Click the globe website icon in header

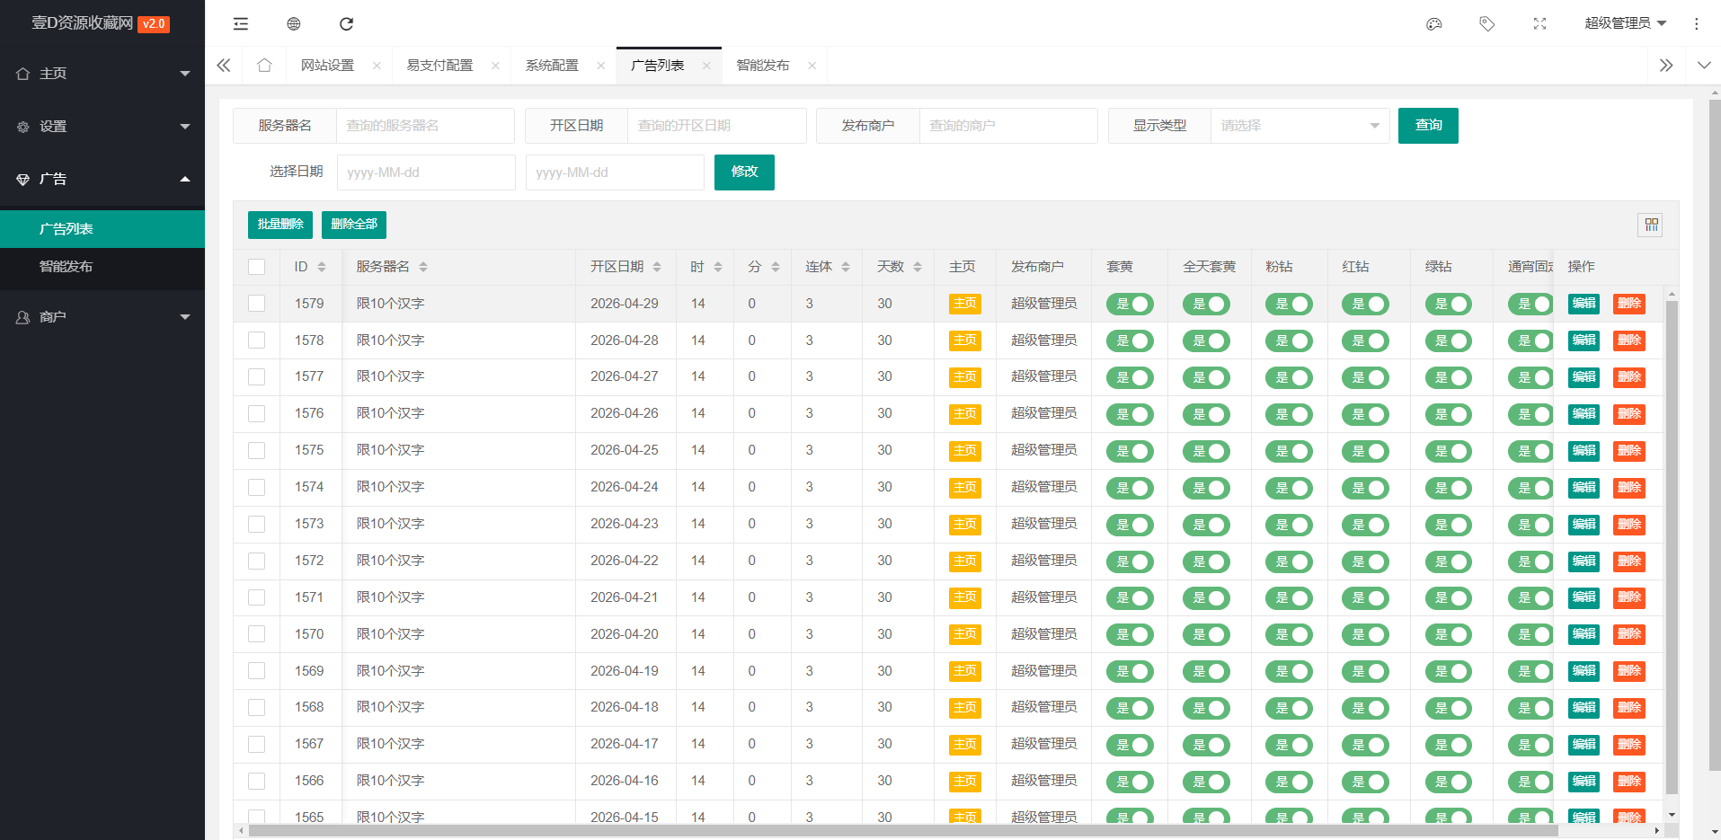pyautogui.click(x=293, y=23)
